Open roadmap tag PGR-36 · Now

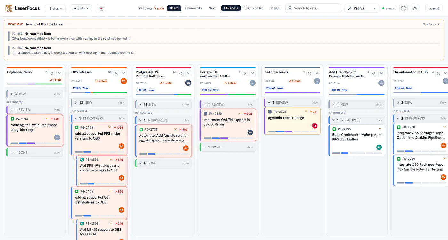[146, 90]
